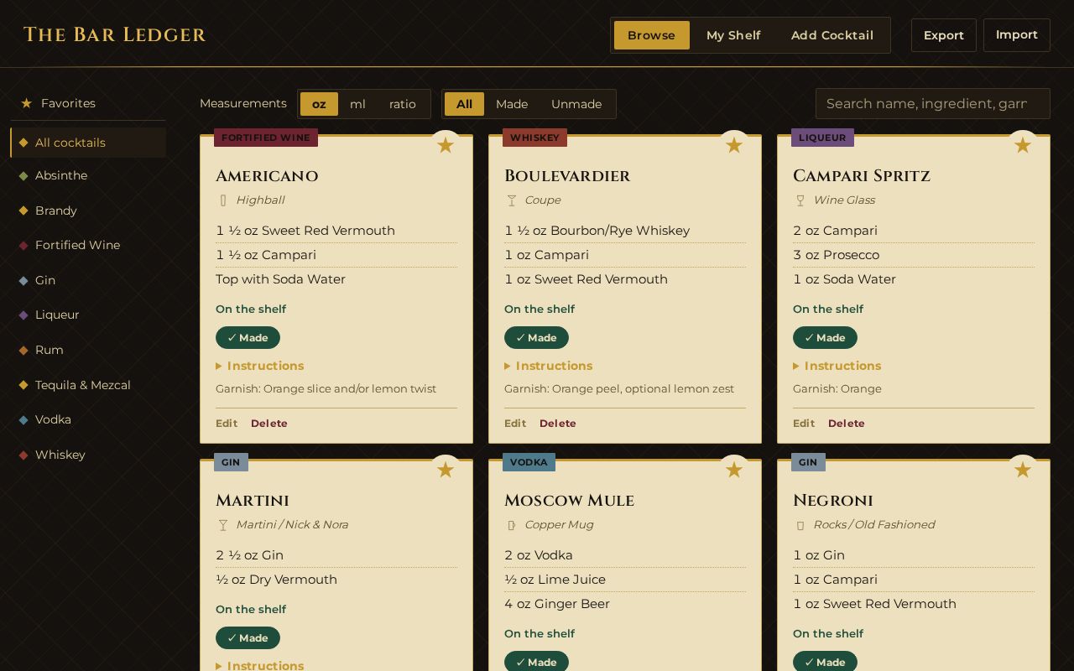The height and width of the screenshot is (671, 1074).
Task: Click the Import button
Action: click(1017, 35)
